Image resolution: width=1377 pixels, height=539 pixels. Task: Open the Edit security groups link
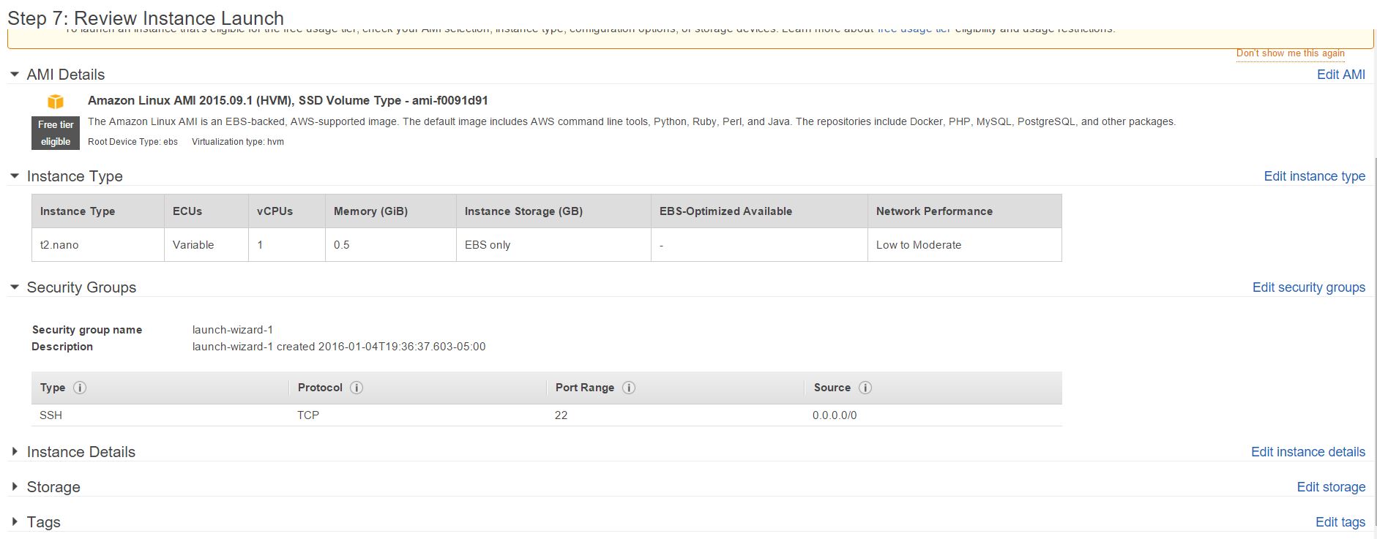point(1308,287)
